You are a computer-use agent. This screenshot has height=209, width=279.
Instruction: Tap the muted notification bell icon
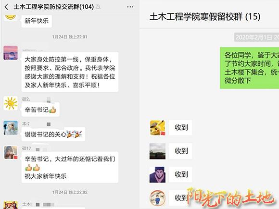tap(98, 7)
